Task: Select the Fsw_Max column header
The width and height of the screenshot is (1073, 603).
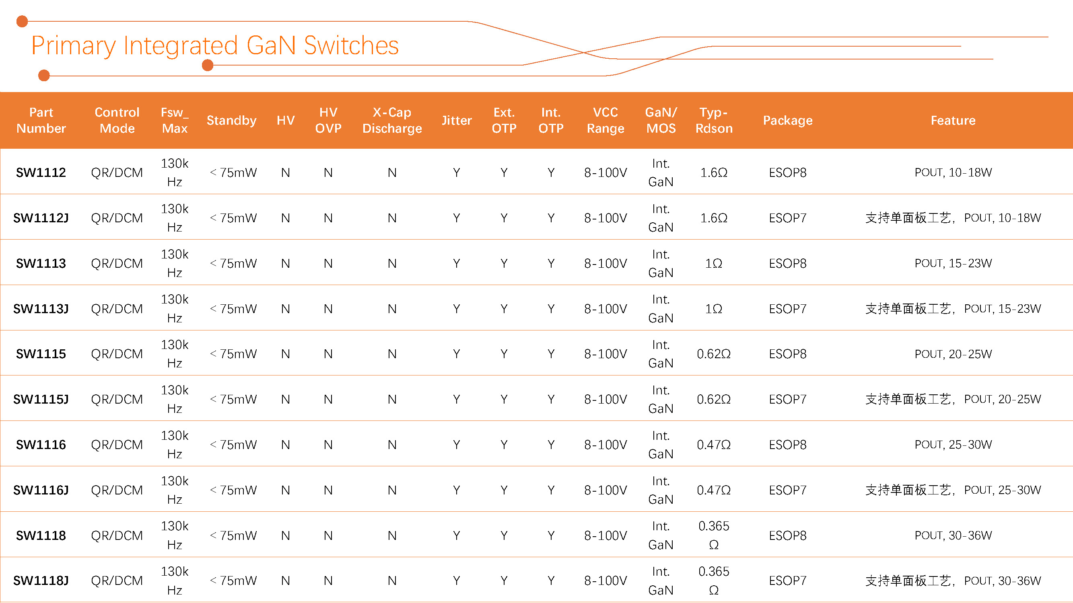Action: [175, 120]
